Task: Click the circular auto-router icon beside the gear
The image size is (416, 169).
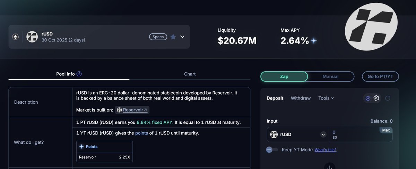Action: tap(367, 98)
